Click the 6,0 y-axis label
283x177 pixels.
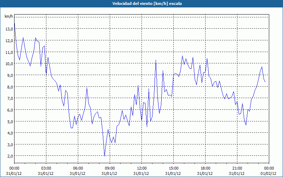(x=10, y=110)
